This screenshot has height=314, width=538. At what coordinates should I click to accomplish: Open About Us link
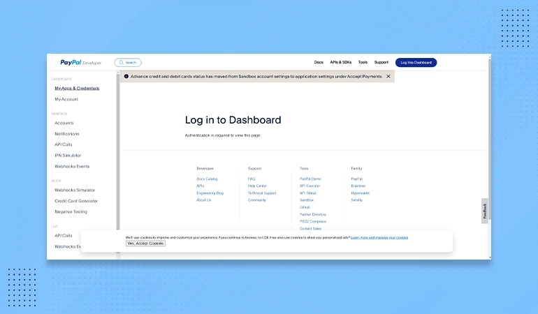pos(204,200)
